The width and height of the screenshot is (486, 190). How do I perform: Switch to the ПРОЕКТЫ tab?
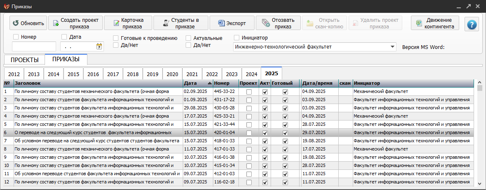pyautogui.click(x=24, y=60)
